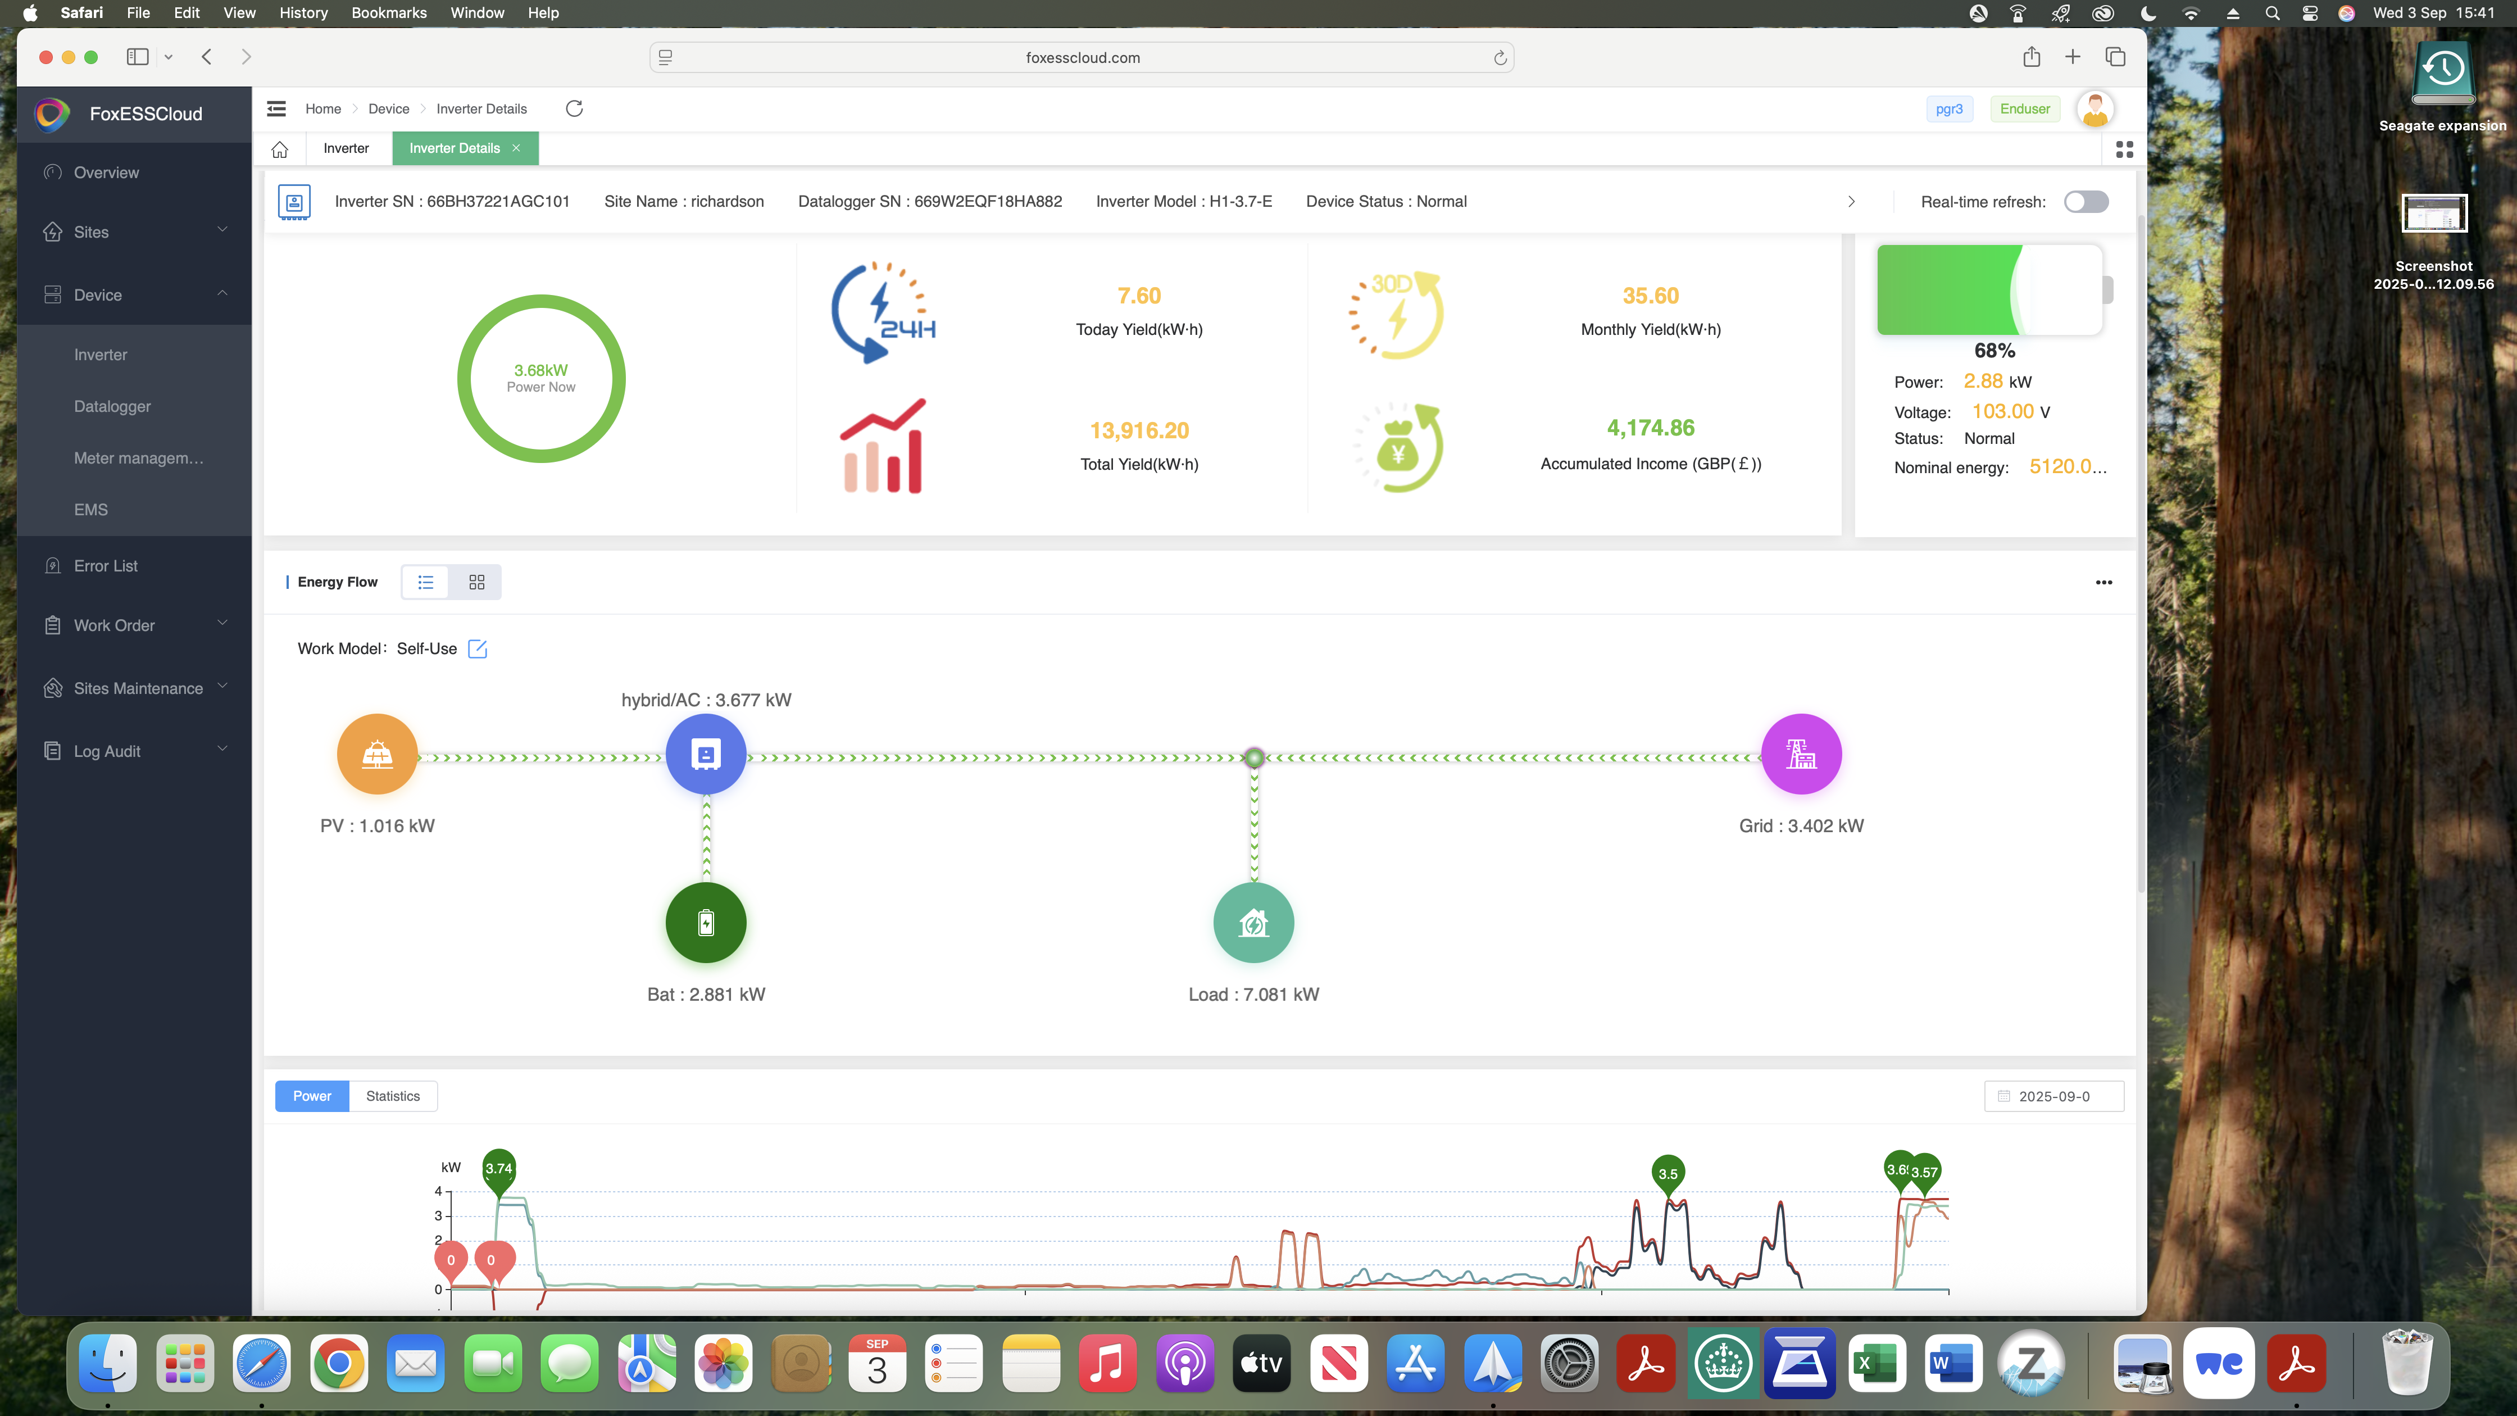
Task: Click the 3.74 kW chart peak marker
Action: 498,1169
